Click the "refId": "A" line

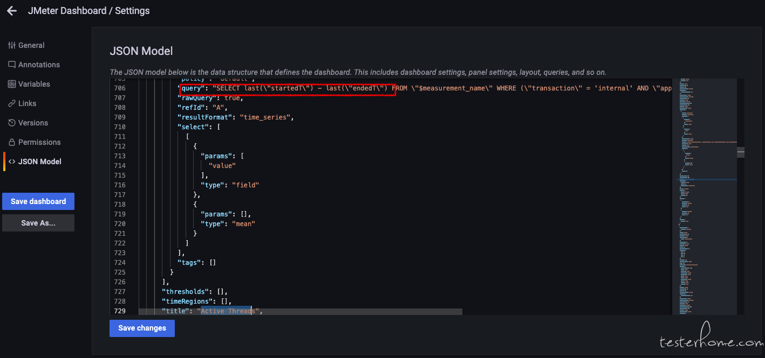(202, 107)
